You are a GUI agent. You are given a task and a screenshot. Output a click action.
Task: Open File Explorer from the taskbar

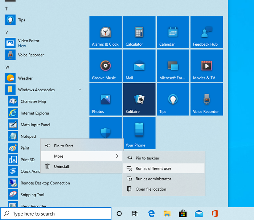click(x=167, y=213)
